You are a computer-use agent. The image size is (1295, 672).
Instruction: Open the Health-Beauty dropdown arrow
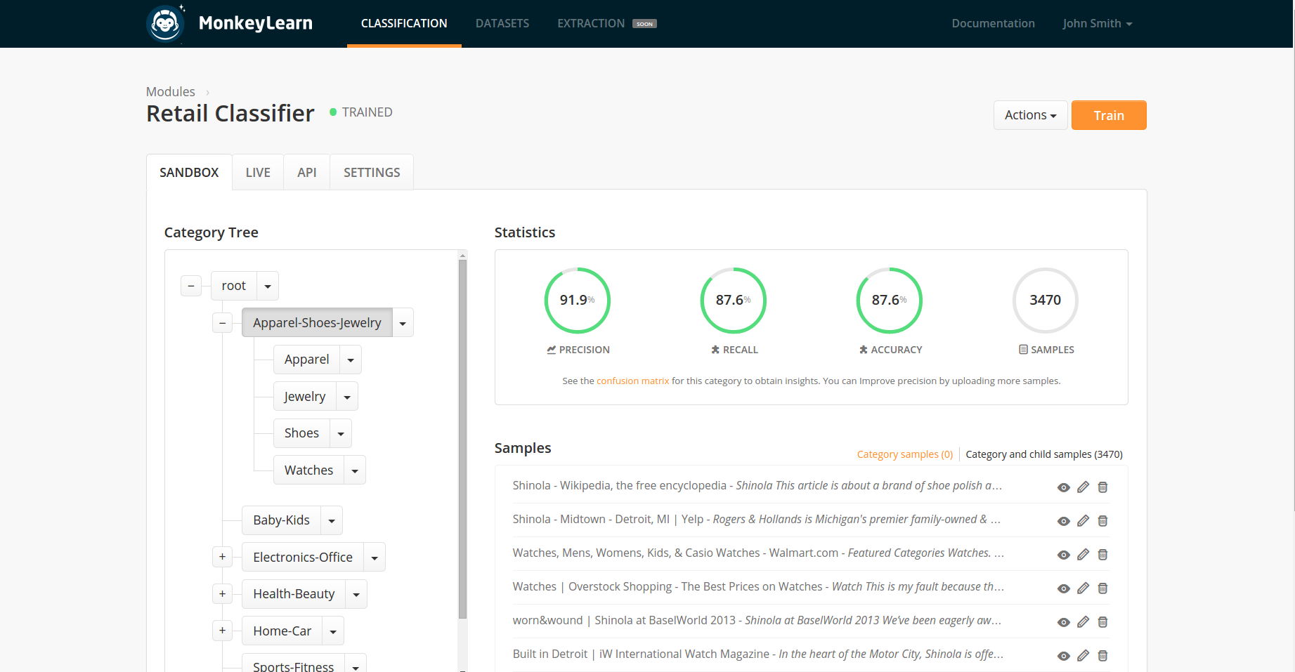(356, 594)
